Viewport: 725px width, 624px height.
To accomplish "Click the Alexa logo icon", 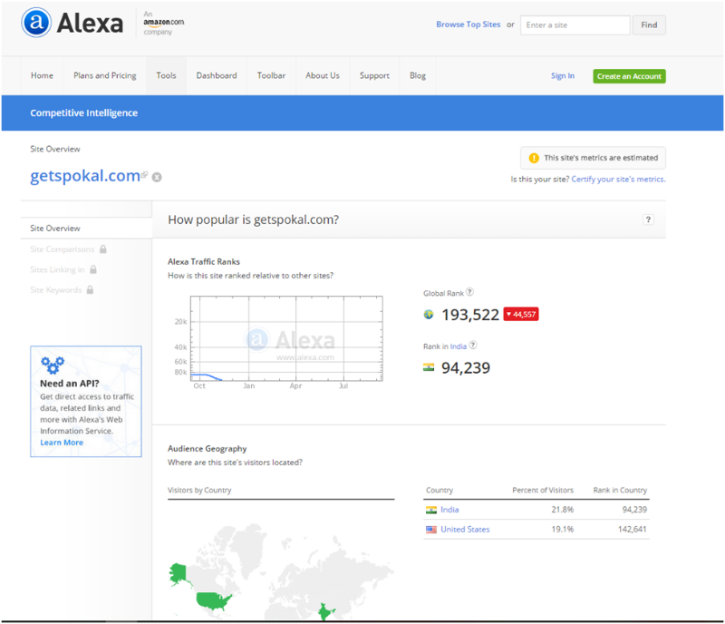I will point(36,23).
